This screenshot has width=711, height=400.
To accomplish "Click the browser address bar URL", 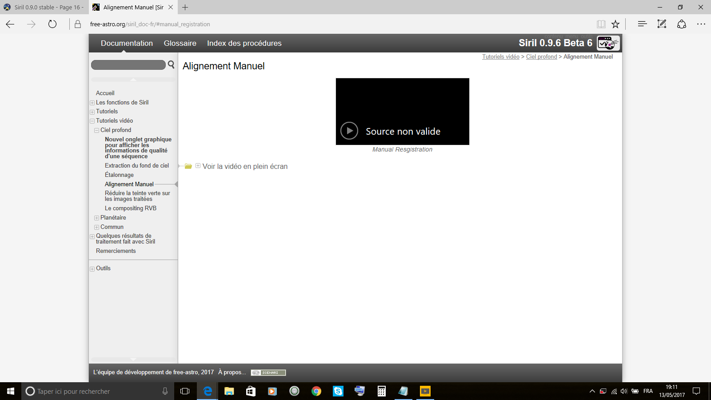I will click(x=150, y=24).
